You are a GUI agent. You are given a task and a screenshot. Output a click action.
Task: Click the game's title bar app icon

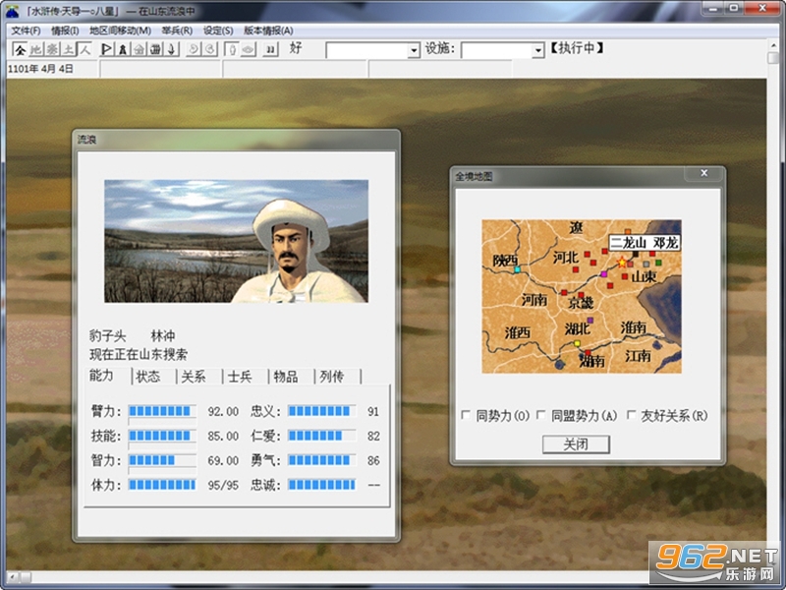click(x=12, y=11)
